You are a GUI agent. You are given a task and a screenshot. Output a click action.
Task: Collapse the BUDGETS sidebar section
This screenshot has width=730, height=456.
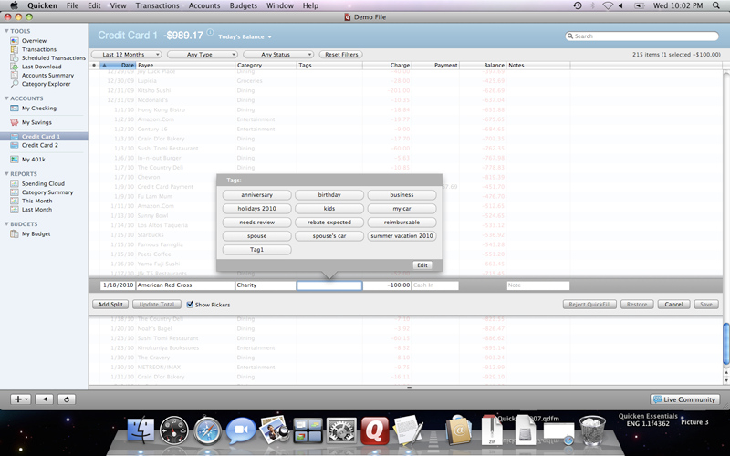tap(6, 223)
